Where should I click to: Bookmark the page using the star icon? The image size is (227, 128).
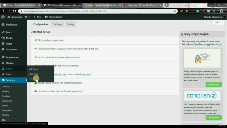(x=175, y=11)
